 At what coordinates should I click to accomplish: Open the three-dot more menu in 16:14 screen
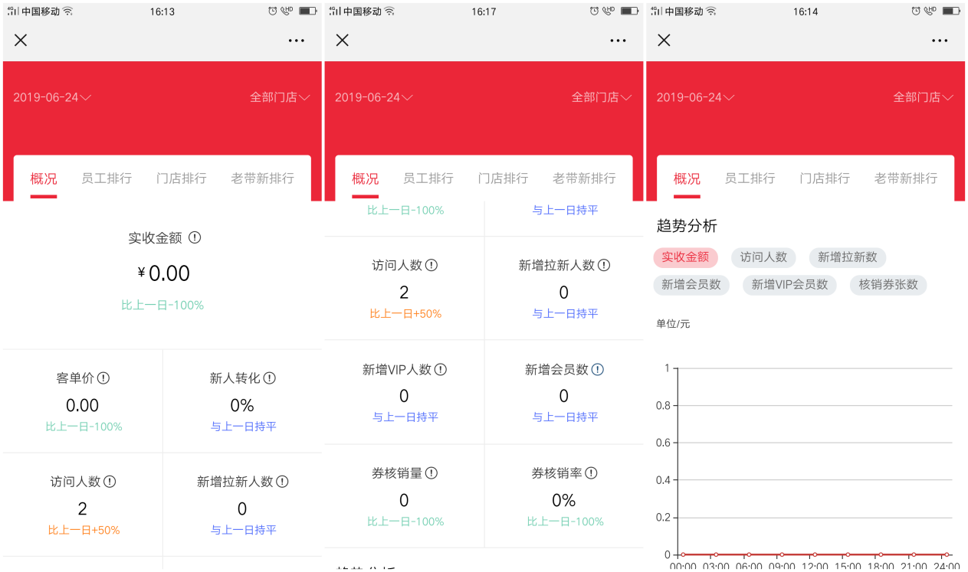tap(940, 41)
